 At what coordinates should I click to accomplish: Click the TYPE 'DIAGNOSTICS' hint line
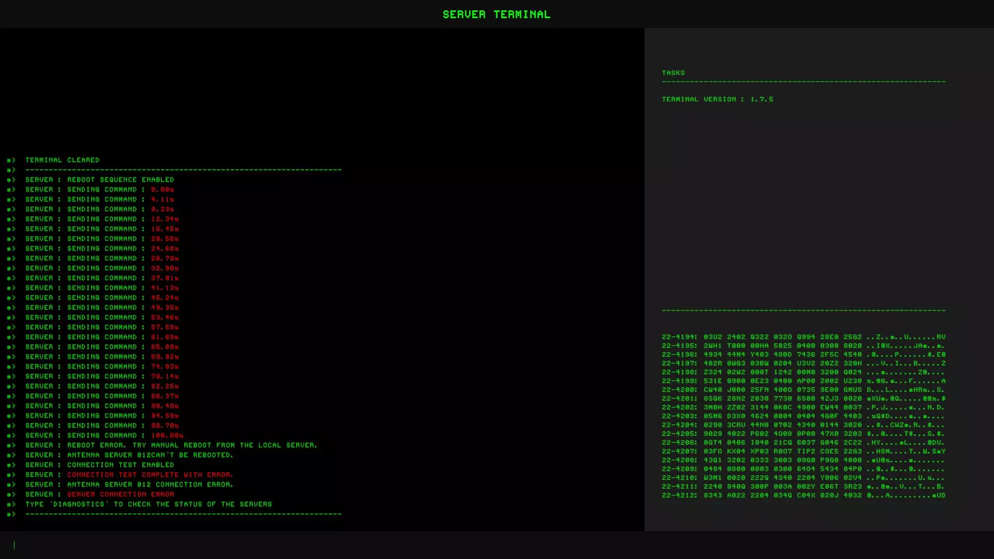pos(148,504)
